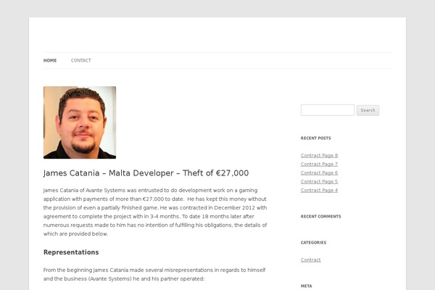Click the sidebar search text field
The width and height of the screenshot is (435, 290).
(328, 110)
